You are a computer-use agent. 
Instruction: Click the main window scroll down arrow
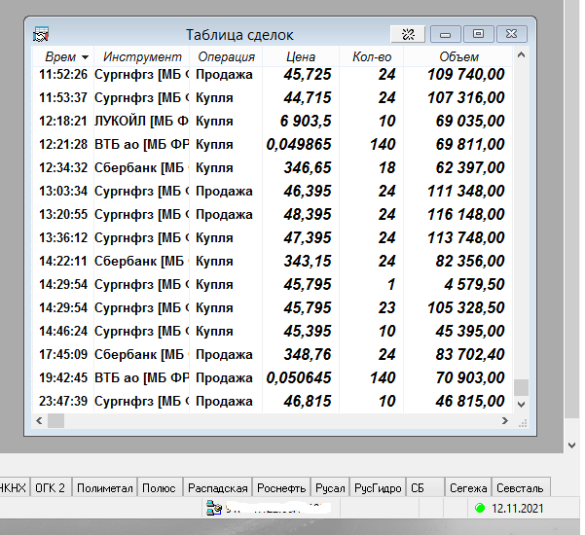572,446
